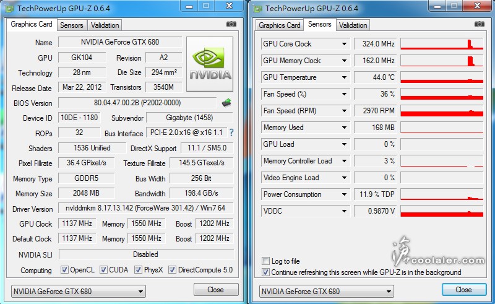The image size is (495, 304).
Task: Click the GPU Temperature history graph
Action: (x=442, y=77)
